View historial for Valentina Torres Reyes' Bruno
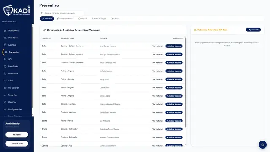Viewport: 270px width, 152px height. pos(157,129)
